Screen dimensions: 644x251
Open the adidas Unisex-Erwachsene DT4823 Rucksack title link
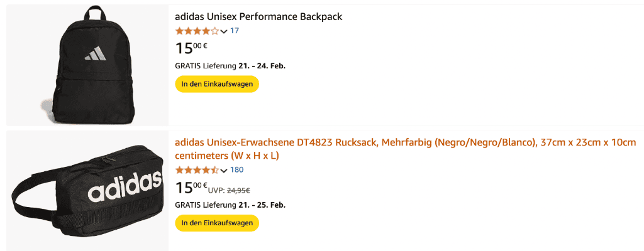pyautogui.click(x=406, y=149)
